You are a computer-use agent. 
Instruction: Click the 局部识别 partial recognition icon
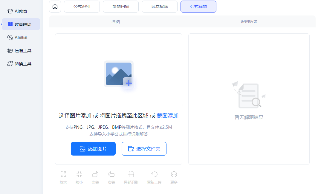[131, 174]
